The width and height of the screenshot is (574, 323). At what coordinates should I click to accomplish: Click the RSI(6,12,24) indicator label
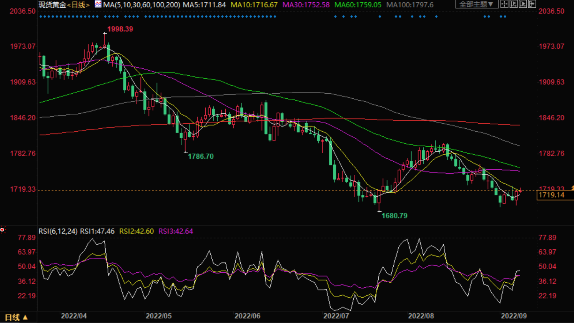(58, 231)
